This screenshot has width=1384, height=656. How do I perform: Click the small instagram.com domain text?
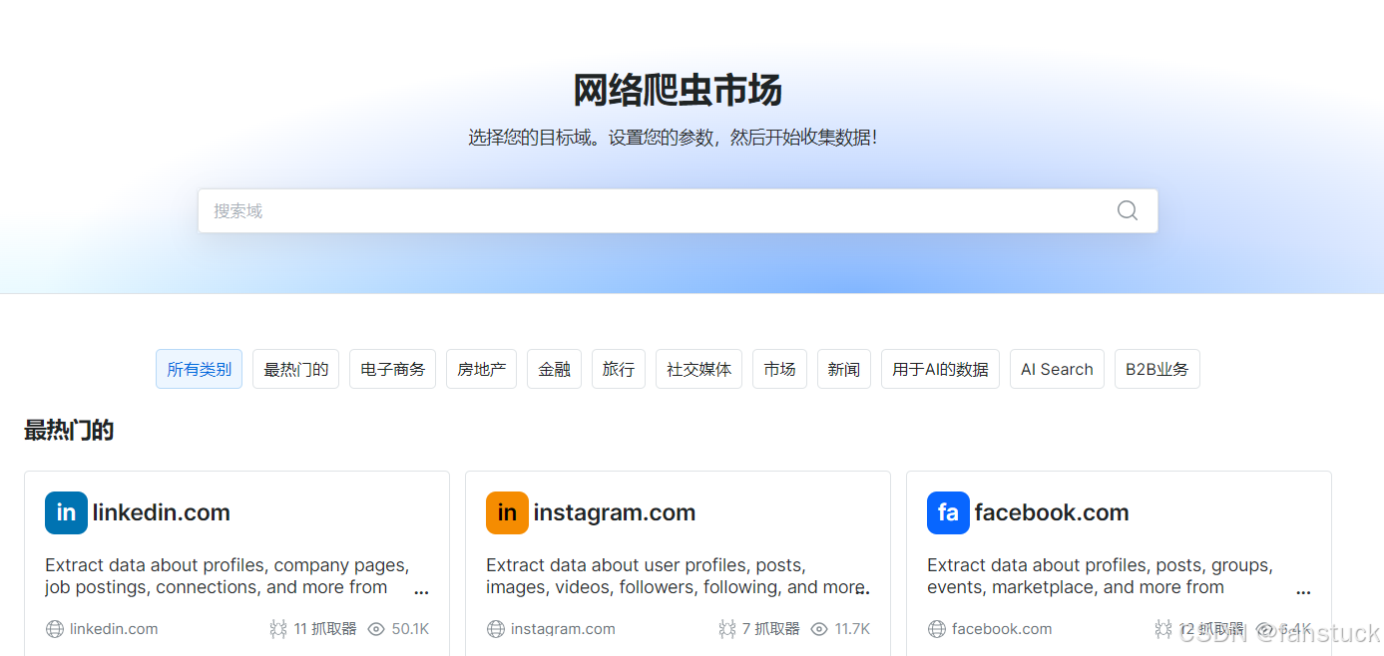click(x=563, y=629)
